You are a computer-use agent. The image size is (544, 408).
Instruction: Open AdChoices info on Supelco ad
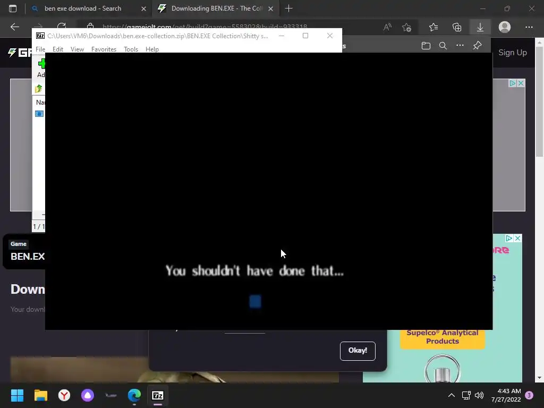click(x=509, y=239)
